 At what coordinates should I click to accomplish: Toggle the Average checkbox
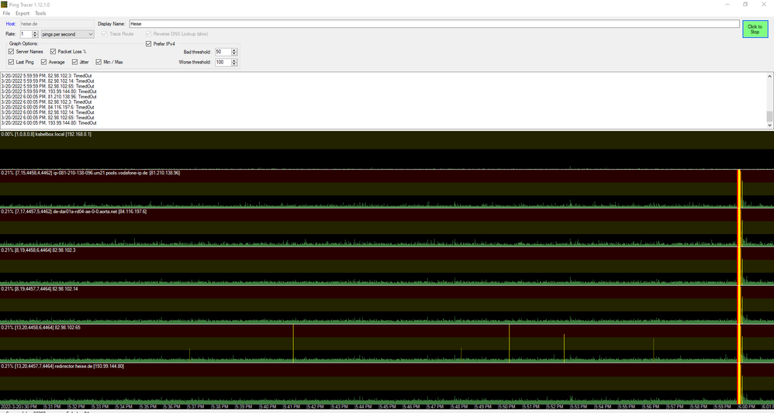click(44, 62)
